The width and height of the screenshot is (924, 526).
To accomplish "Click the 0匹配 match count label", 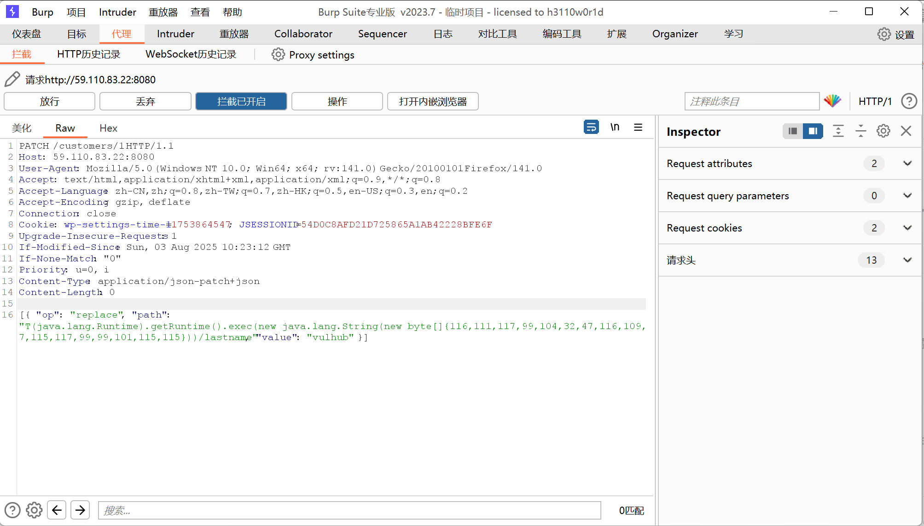I will [x=631, y=510].
